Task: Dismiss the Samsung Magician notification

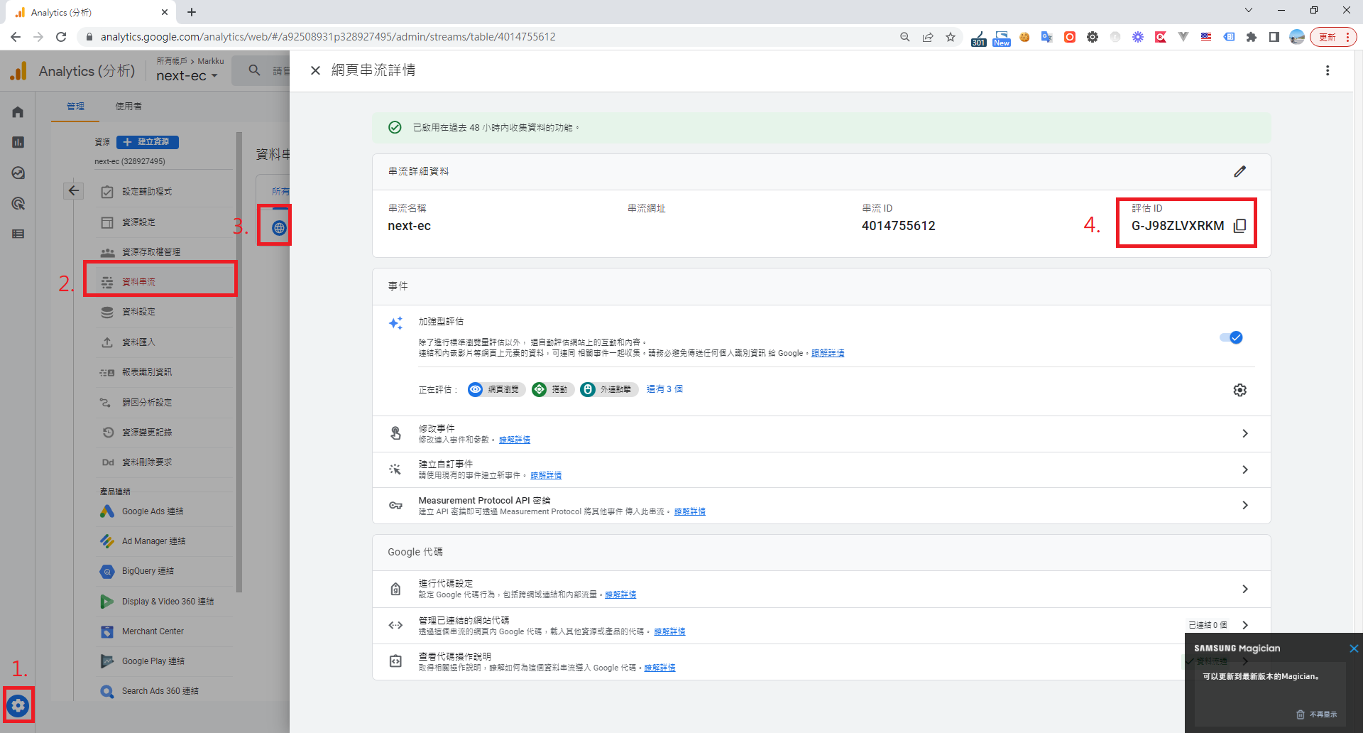Action: tap(1353, 648)
